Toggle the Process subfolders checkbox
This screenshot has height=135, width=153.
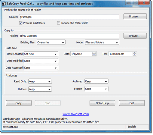pyautogui.click(x=21, y=23)
